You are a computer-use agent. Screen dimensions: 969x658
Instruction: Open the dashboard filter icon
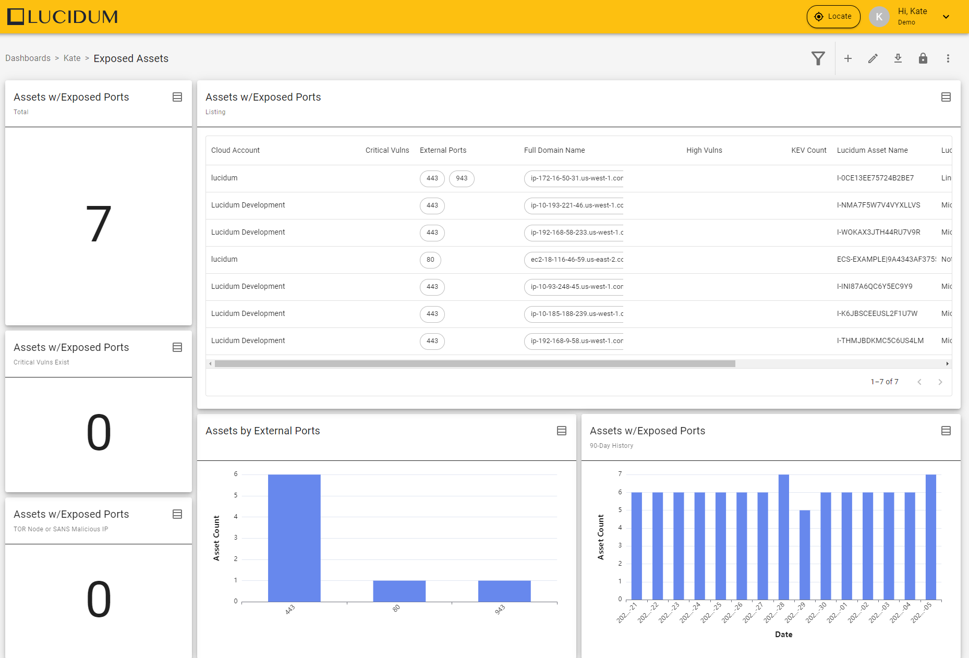tap(818, 58)
